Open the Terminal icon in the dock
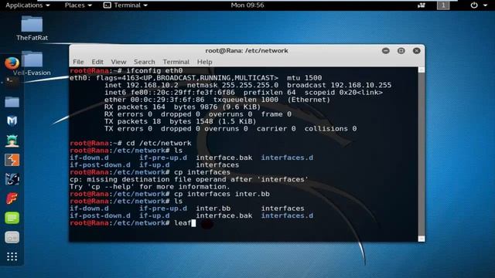The width and height of the screenshot is (495, 278). tap(12, 82)
